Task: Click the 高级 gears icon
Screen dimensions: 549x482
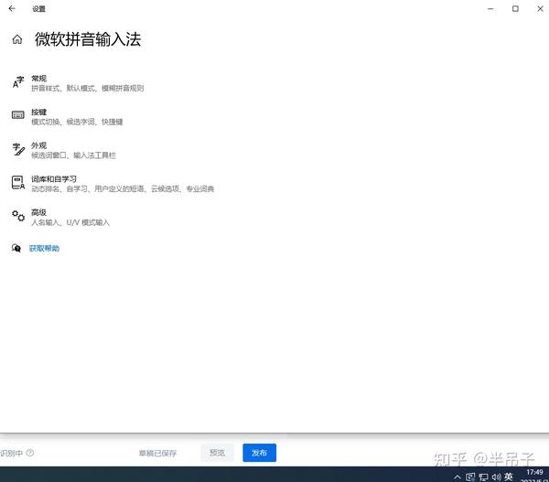Action: coord(18,216)
